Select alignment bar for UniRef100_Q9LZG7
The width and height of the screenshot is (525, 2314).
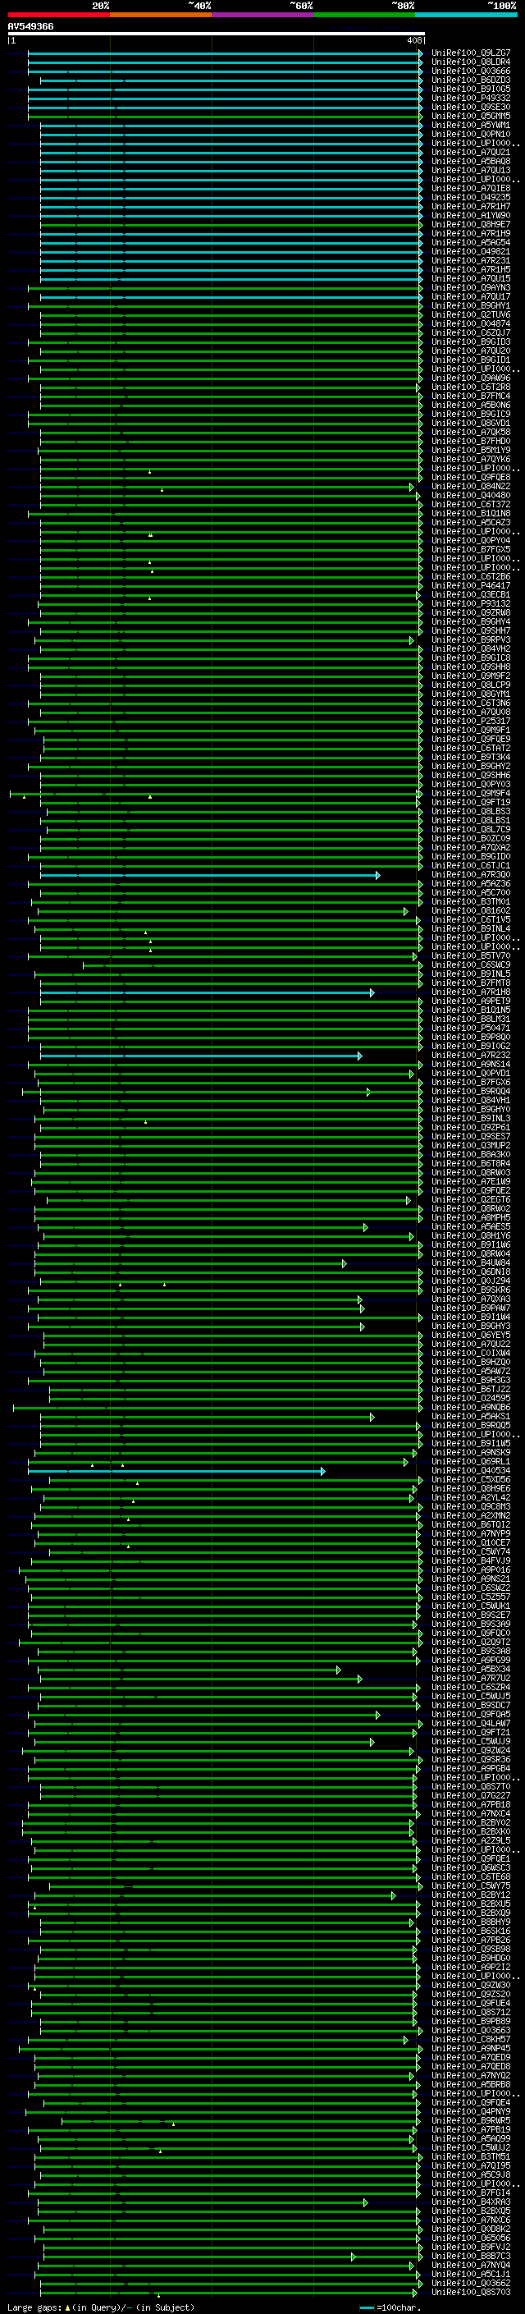pyautogui.click(x=226, y=54)
